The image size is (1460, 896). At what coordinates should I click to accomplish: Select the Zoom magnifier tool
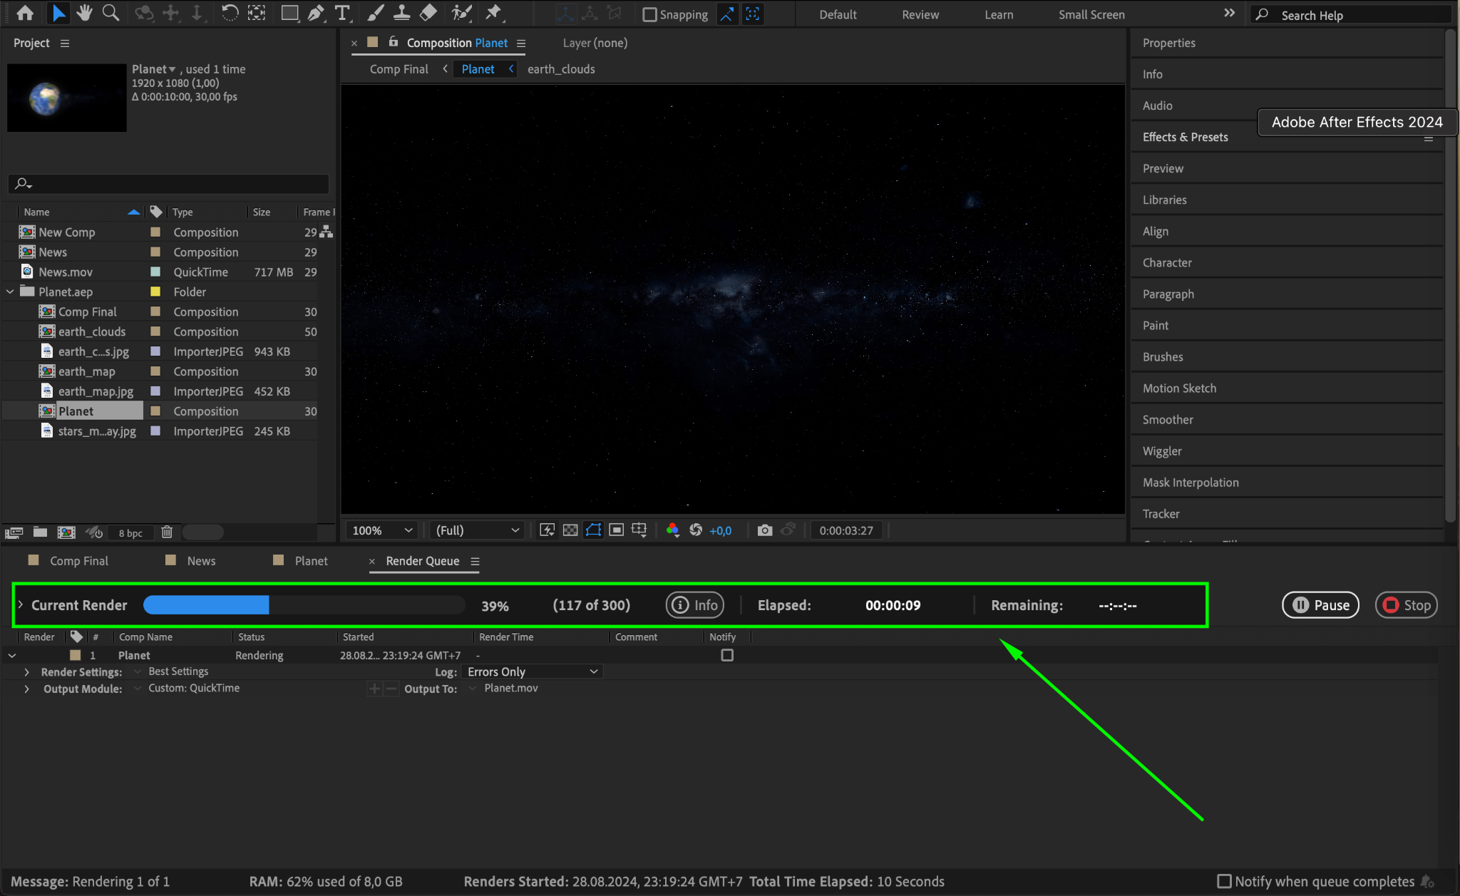(110, 13)
